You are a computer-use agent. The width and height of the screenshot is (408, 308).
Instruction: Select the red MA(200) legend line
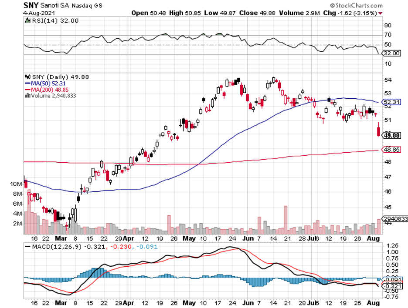tap(27, 90)
